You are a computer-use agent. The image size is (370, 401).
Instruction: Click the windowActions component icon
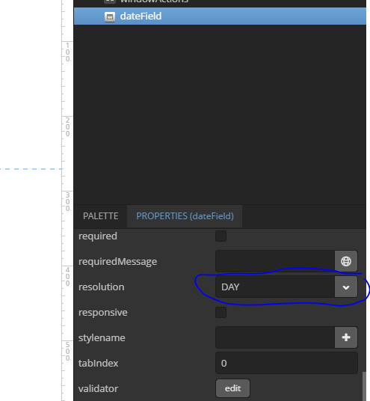click(x=110, y=1)
